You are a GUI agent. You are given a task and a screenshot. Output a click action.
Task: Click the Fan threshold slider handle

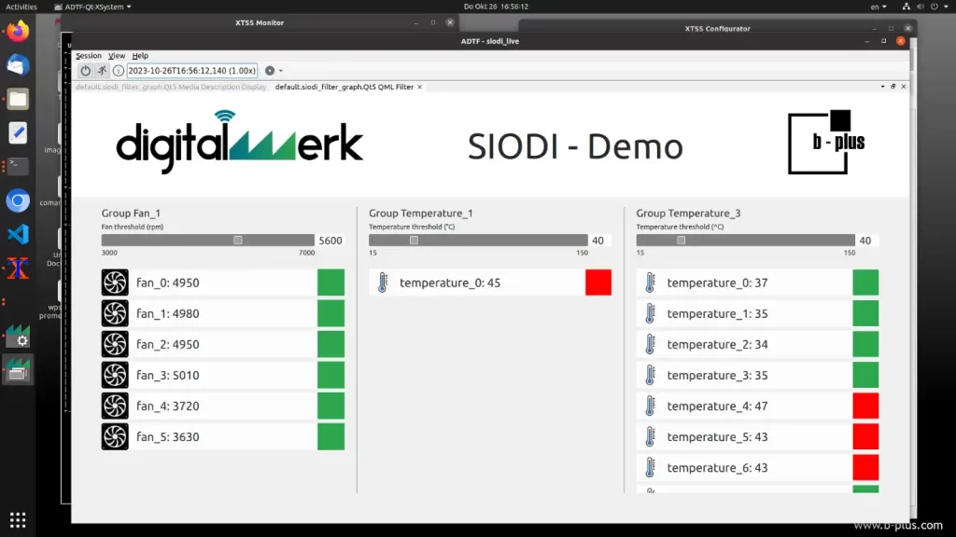coord(238,240)
